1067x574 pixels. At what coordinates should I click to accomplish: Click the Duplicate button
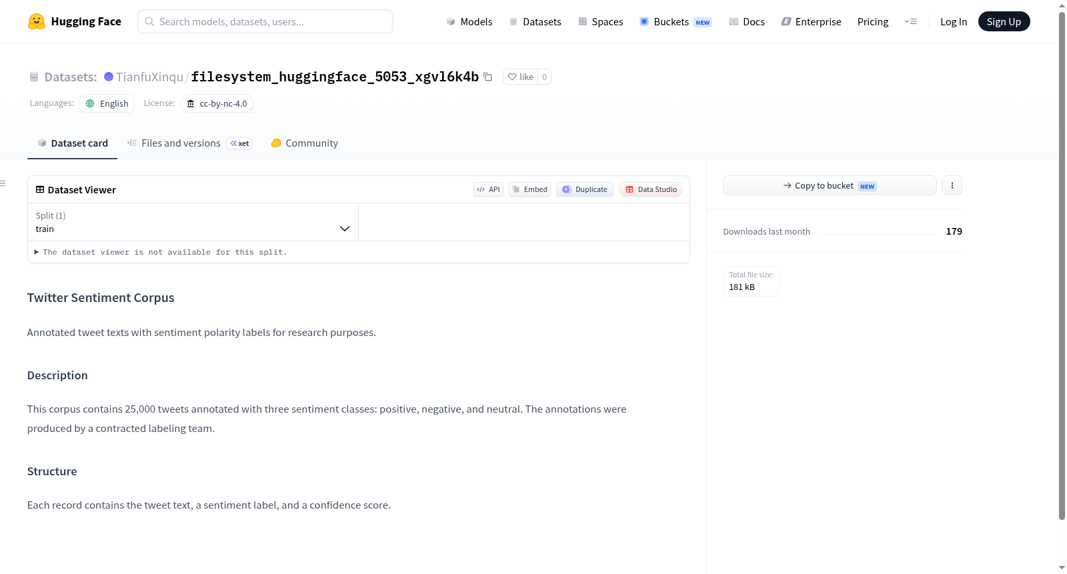[585, 189]
